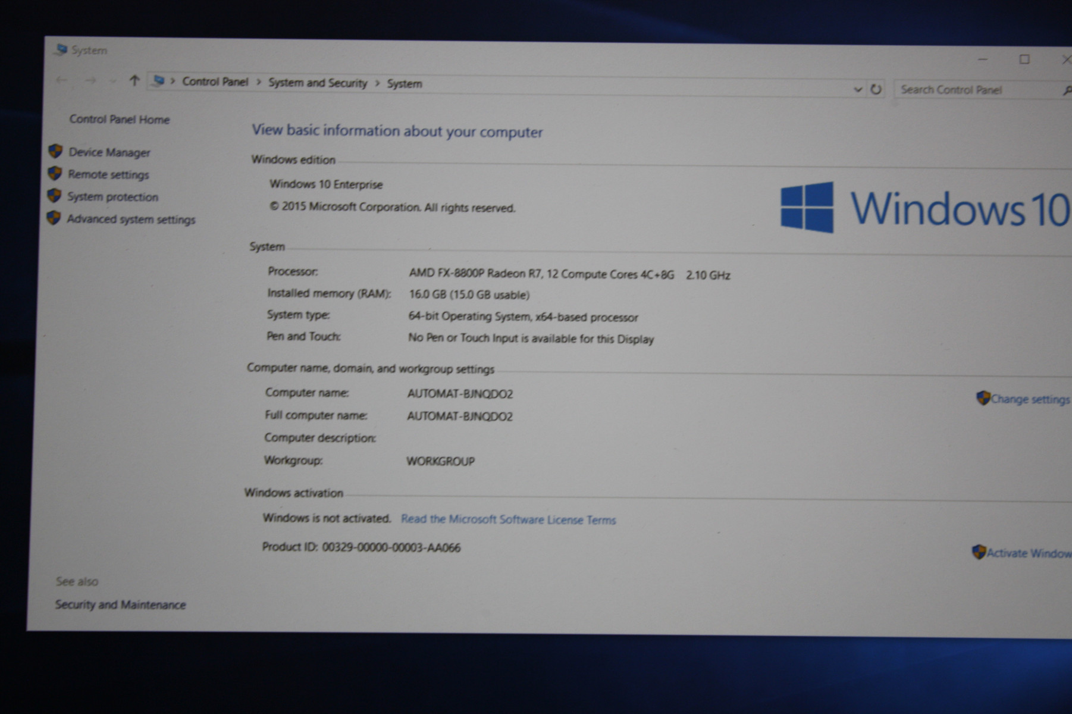
Task: Click the Device Manager shield icon
Action: [55, 151]
